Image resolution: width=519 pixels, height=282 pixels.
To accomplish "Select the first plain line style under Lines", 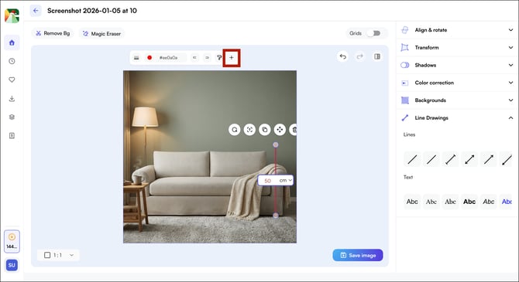I will (412, 159).
